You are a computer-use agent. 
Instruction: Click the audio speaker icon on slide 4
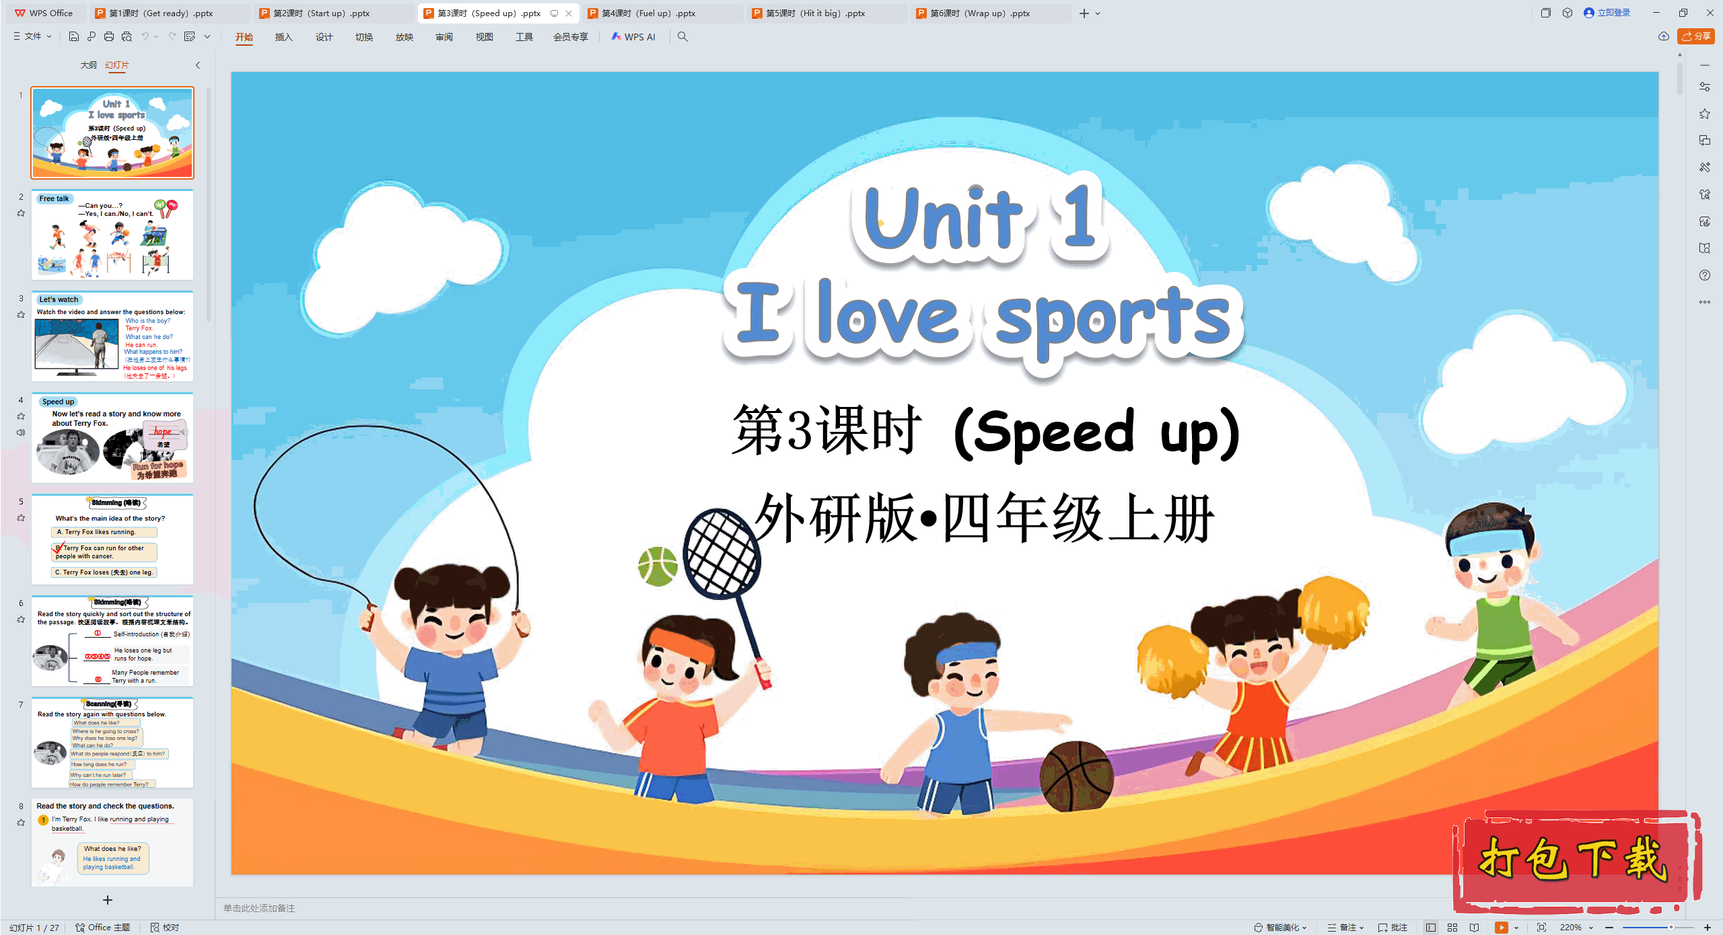click(x=21, y=433)
